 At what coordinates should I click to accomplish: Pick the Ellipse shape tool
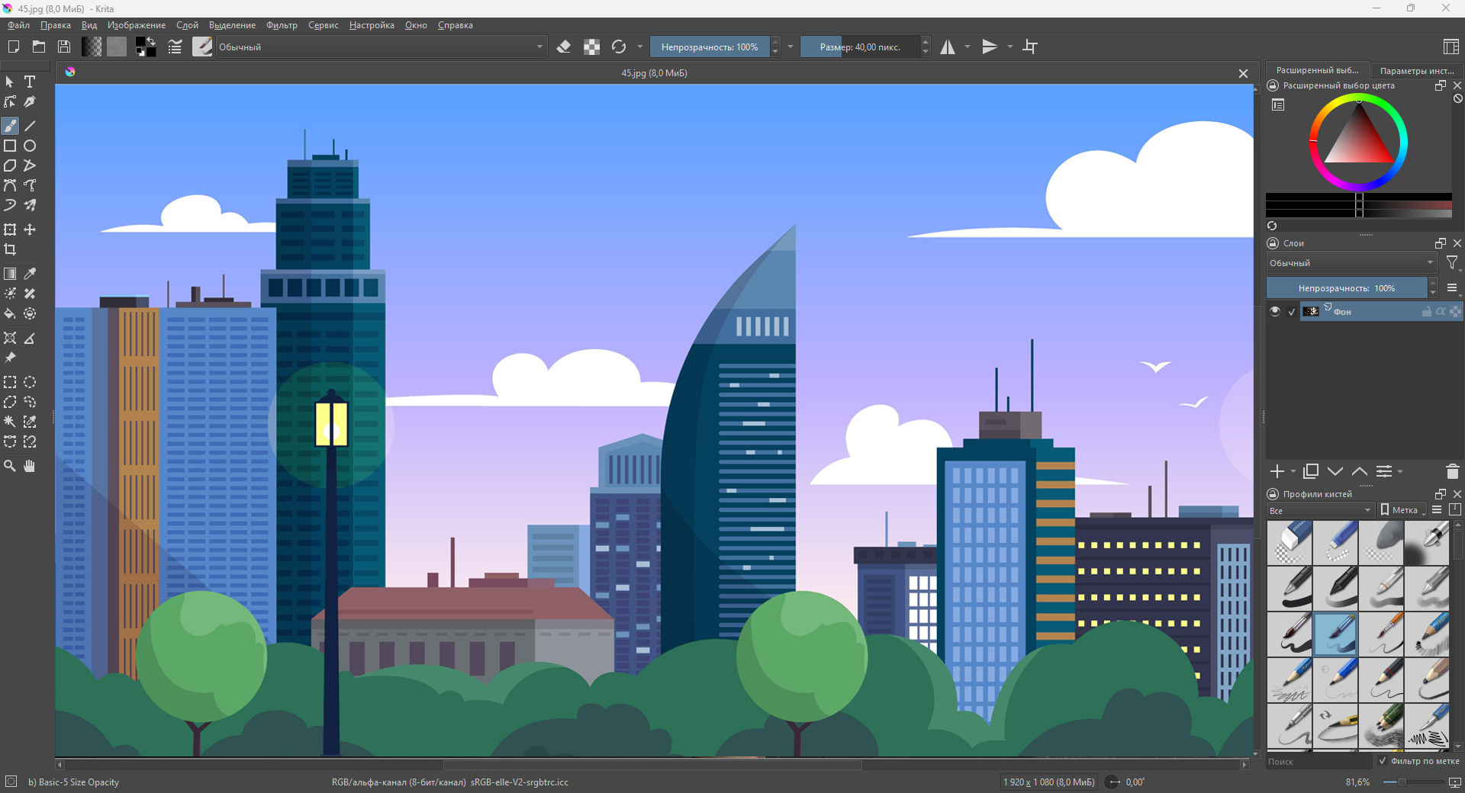coord(30,146)
